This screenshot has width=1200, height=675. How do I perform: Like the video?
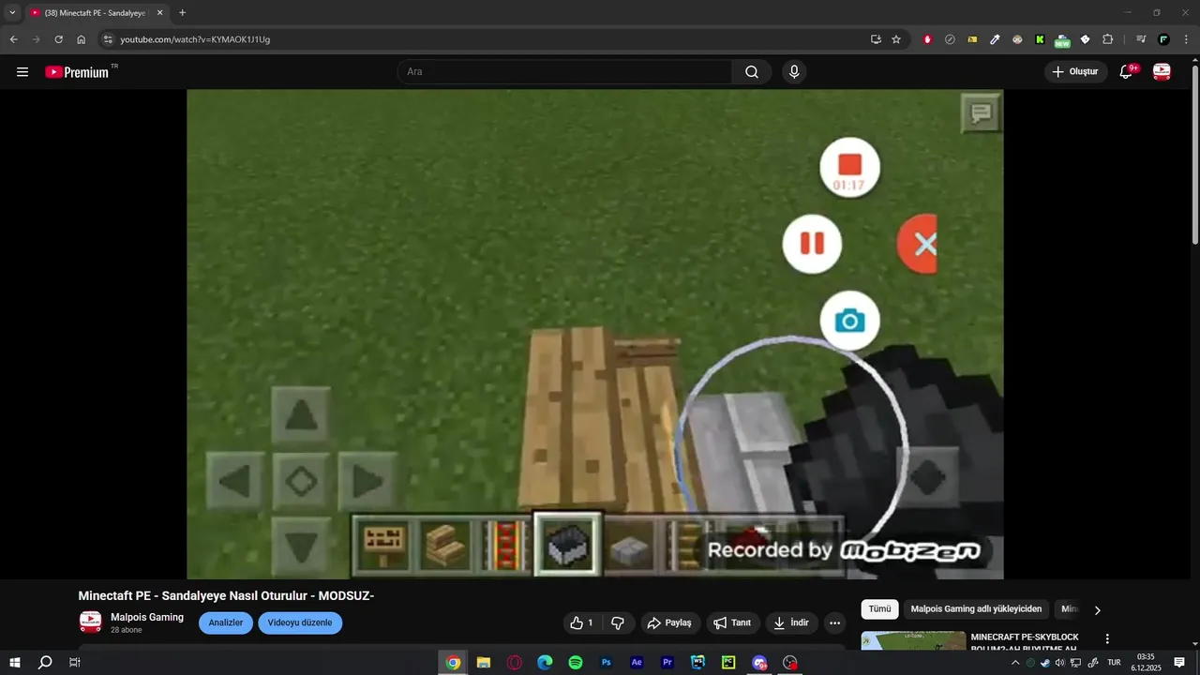tap(581, 622)
